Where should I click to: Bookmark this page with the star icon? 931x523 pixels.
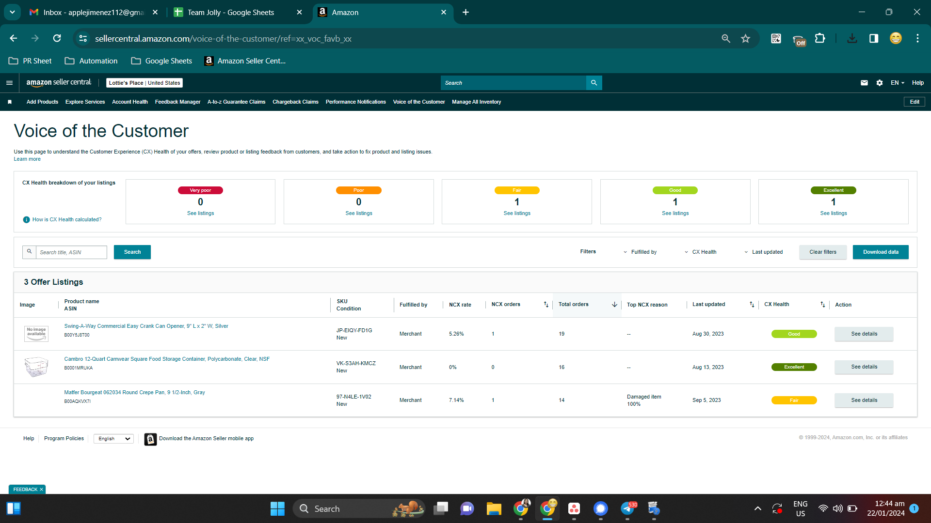point(746,38)
